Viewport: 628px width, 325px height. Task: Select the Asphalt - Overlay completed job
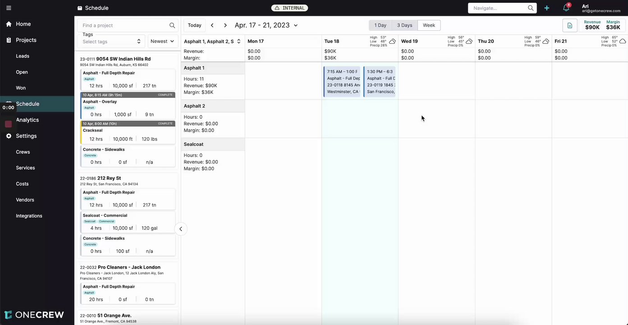tap(128, 106)
